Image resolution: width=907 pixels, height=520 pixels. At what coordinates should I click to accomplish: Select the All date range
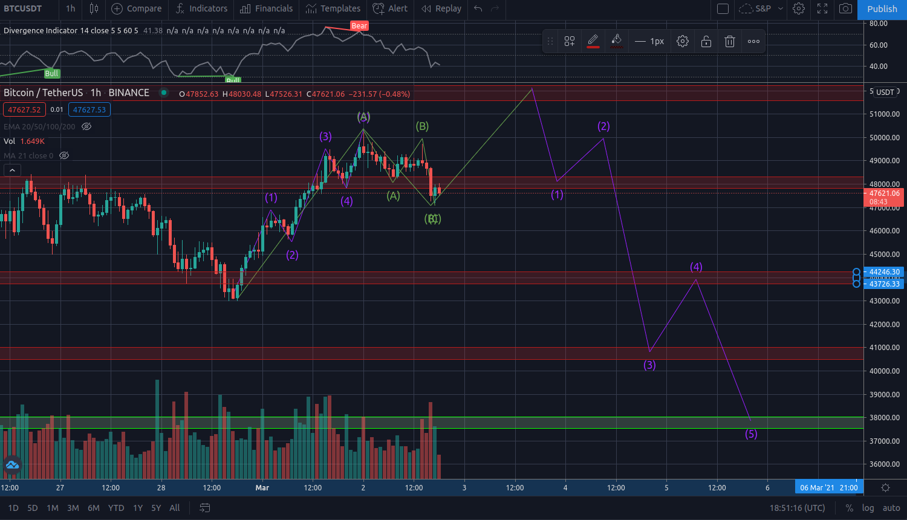[x=175, y=508]
